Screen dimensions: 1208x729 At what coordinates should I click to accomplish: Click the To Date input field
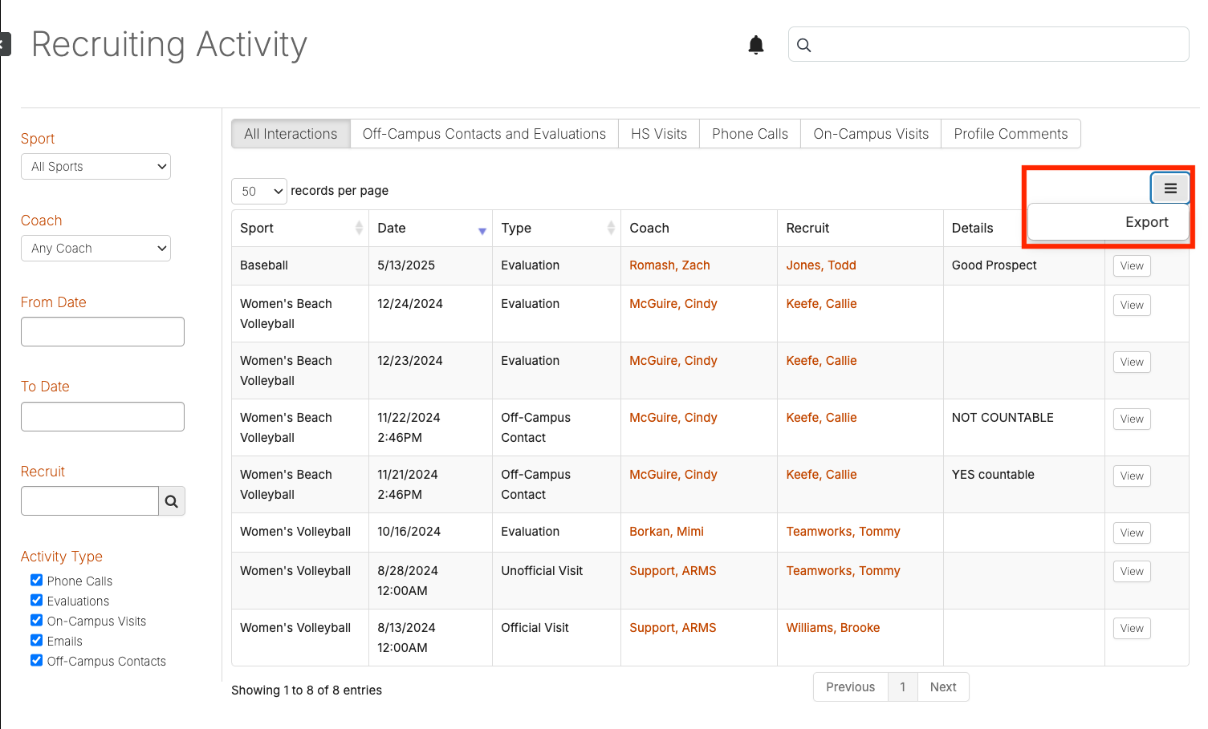pos(103,417)
